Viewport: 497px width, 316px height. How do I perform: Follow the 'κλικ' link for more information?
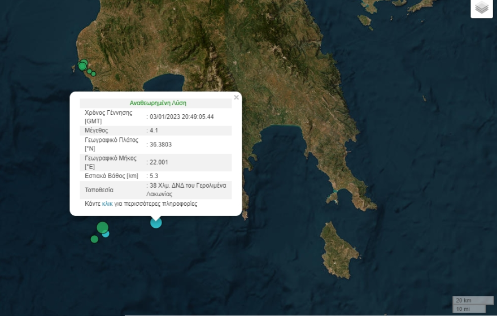(107, 204)
